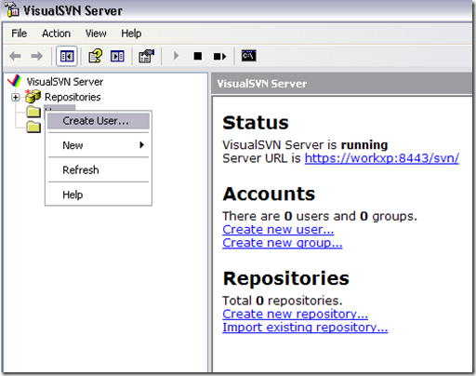Toggle the Show/Hide Console Tree icon

67,56
